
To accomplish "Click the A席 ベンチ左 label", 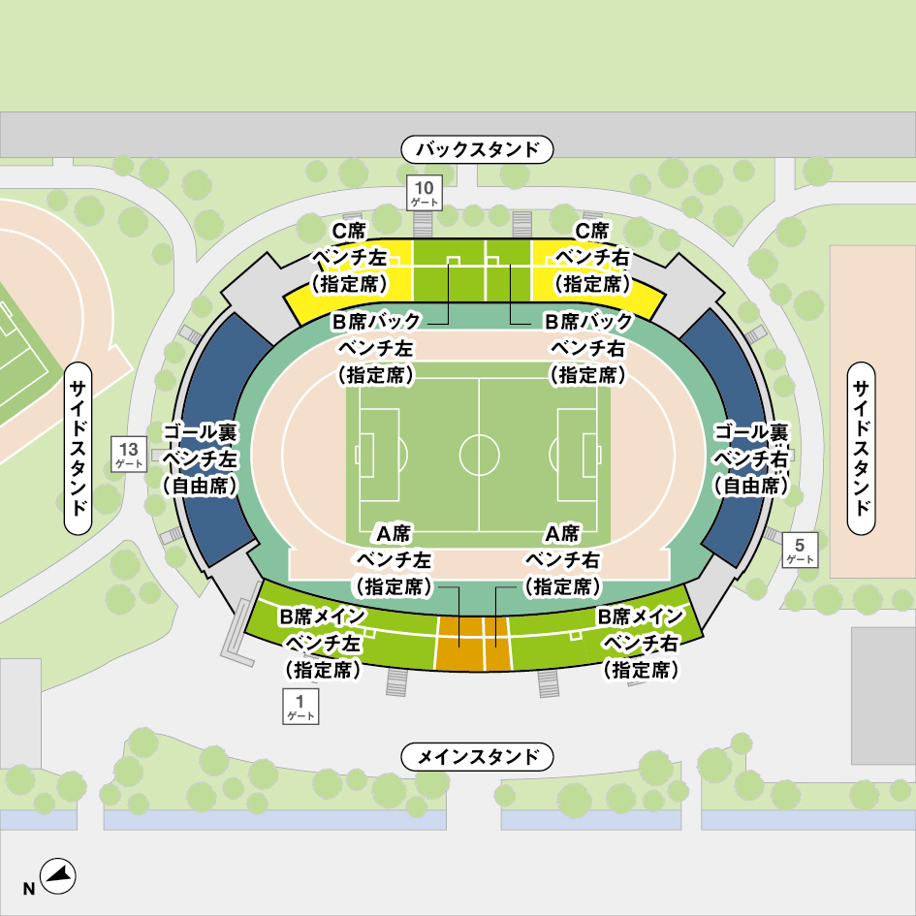I will click(x=394, y=559).
